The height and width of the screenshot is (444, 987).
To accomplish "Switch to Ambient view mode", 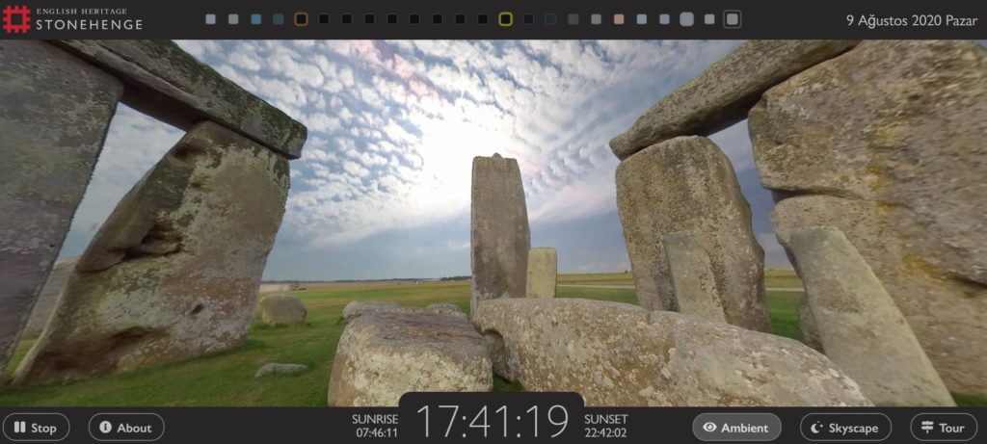I will tap(736, 428).
